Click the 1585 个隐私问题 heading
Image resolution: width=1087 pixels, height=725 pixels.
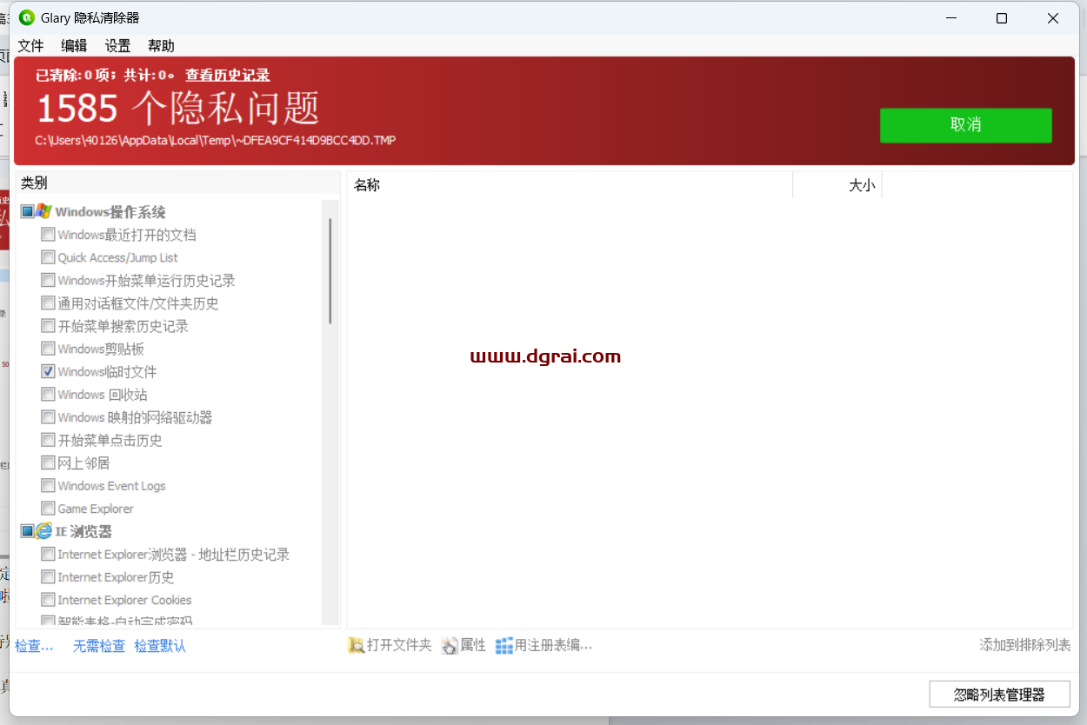coord(178,109)
